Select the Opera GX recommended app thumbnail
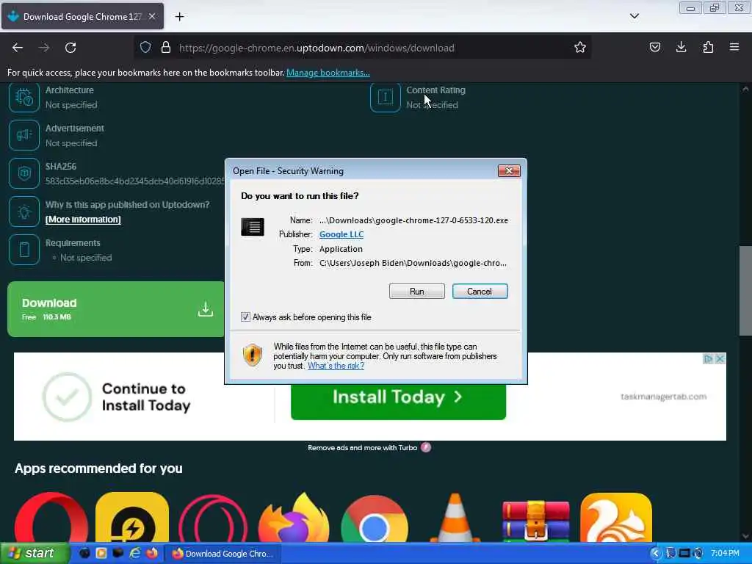The width and height of the screenshot is (752, 564). tap(214, 518)
